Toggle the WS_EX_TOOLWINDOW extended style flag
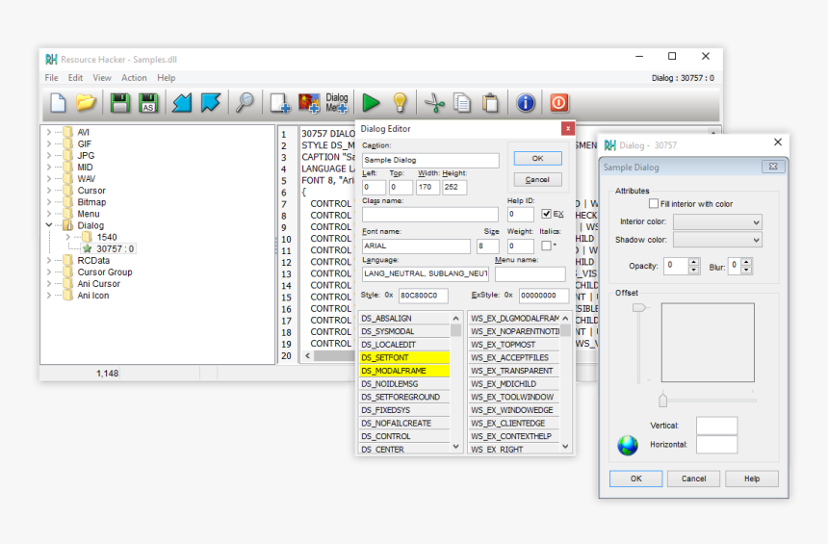The height and width of the screenshot is (544, 828). click(514, 397)
